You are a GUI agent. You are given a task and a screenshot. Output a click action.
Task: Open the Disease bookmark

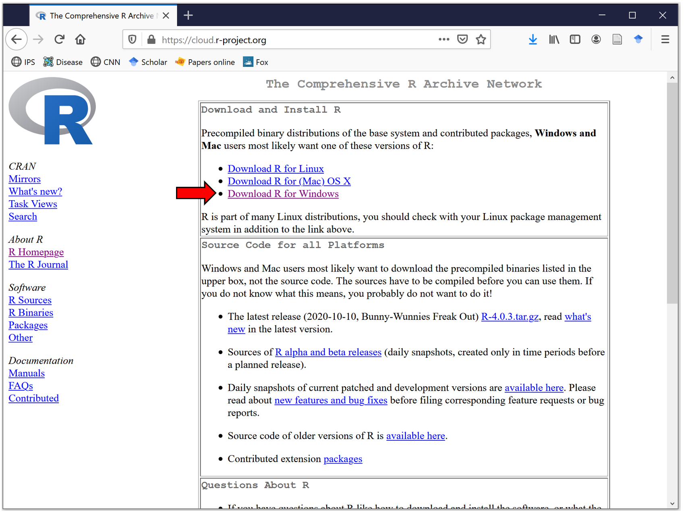[x=63, y=62]
